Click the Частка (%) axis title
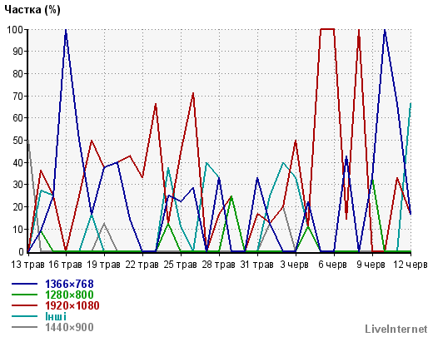Viewport: 433px width, 337px height. point(32,10)
